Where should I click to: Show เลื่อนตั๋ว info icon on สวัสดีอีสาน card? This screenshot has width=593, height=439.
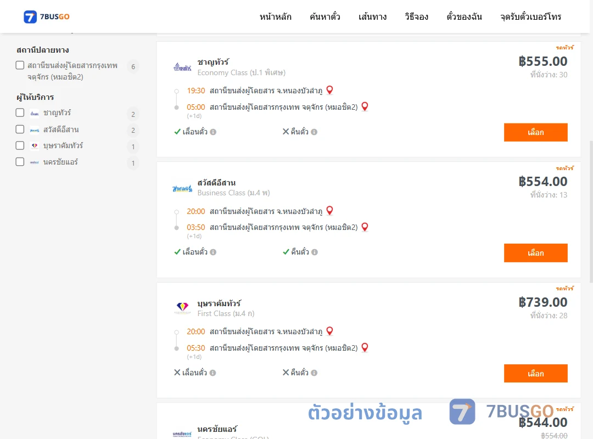[213, 252]
